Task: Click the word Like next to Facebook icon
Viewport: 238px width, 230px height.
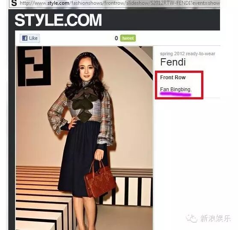Action: (x=33, y=38)
